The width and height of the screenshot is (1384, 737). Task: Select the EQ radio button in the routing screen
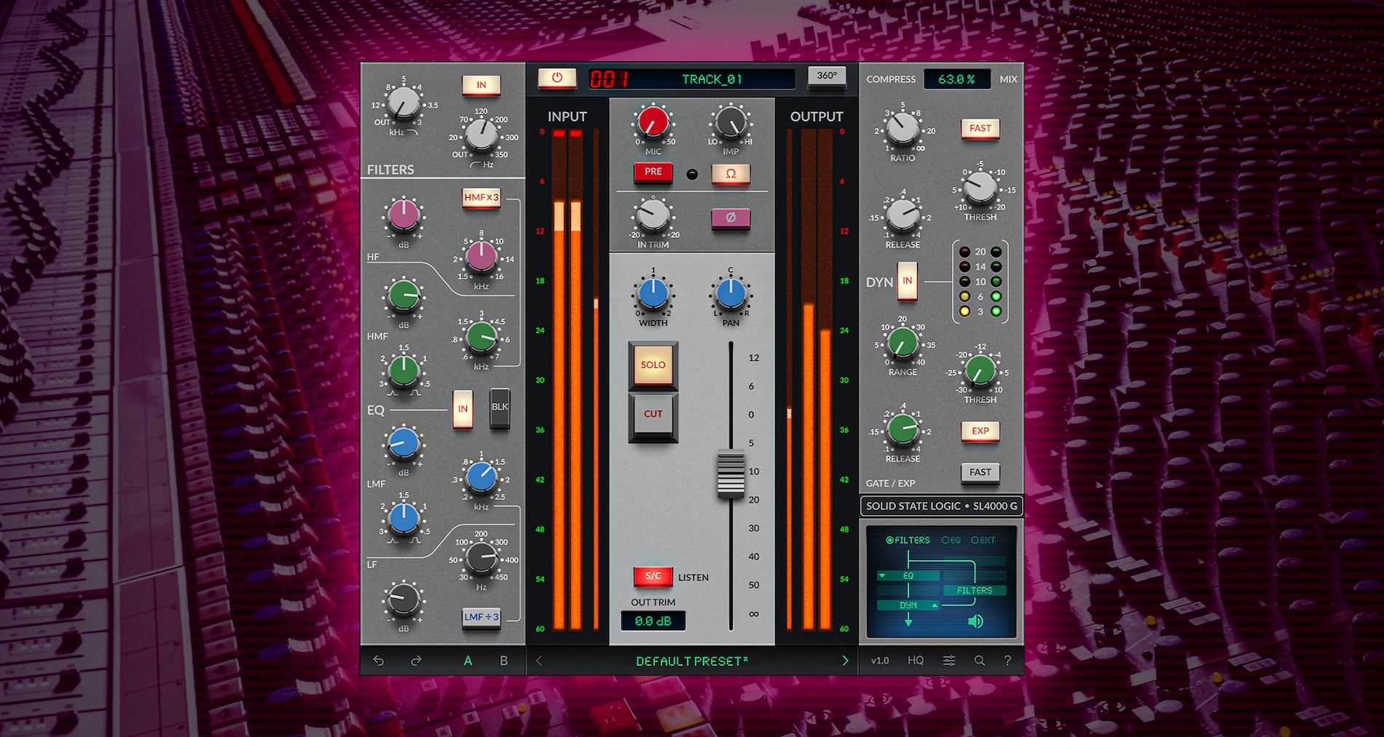tap(948, 540)
